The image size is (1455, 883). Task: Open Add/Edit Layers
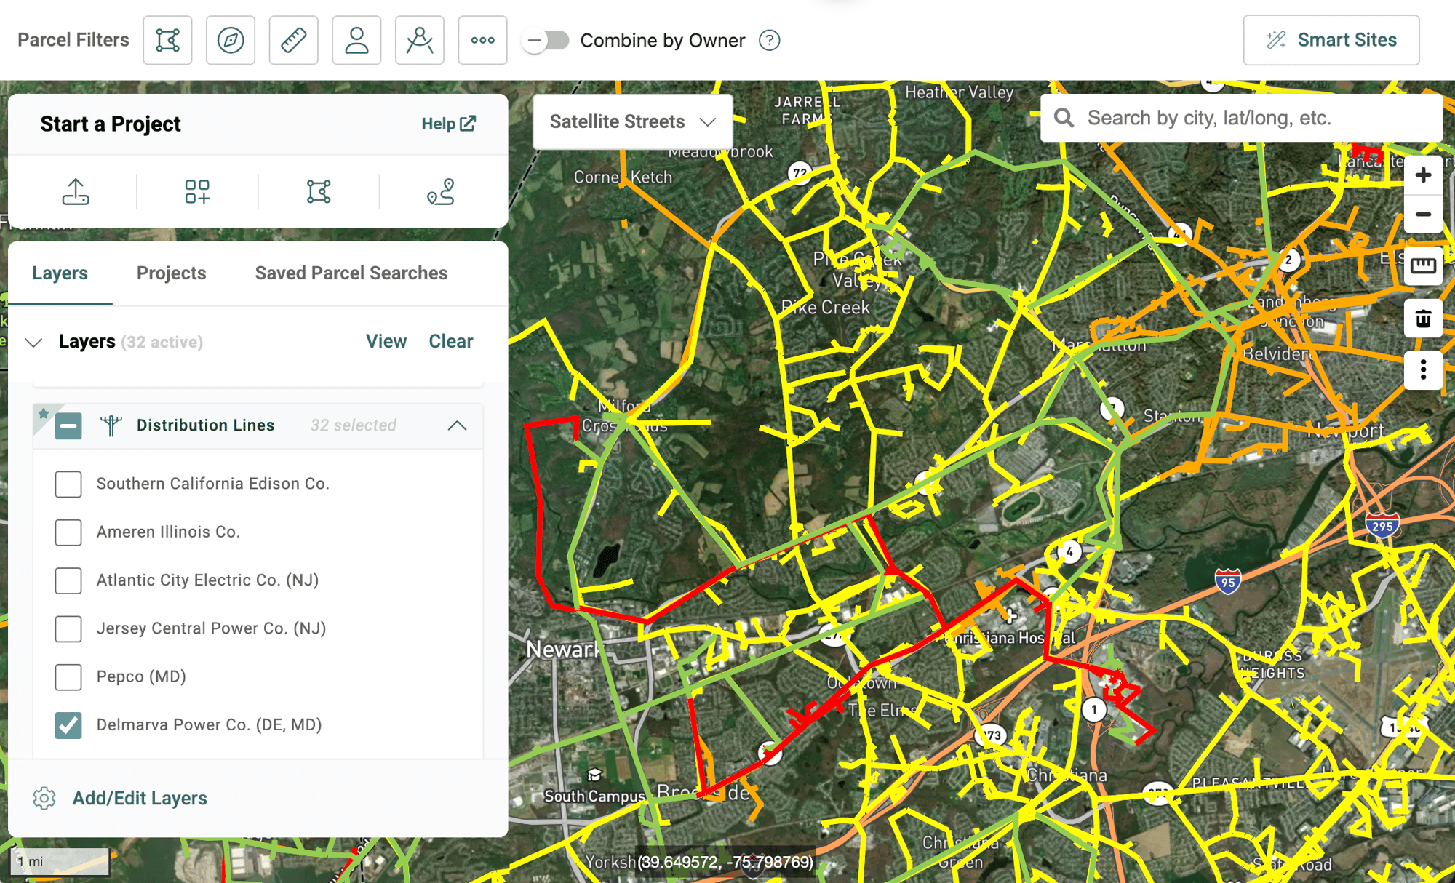point(140,799)
